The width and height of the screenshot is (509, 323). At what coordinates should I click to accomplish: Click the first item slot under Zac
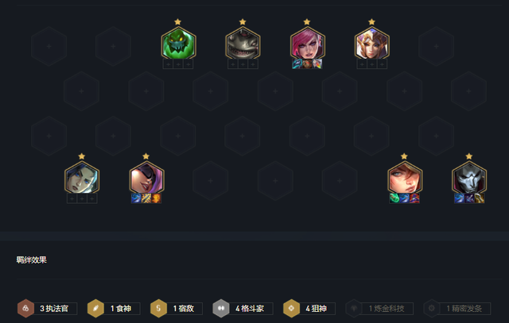coord(168,64)
